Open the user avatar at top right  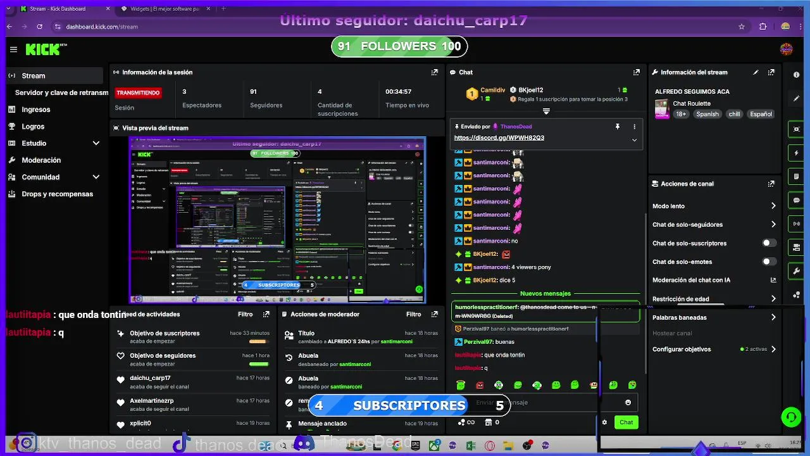click(787, 49)
